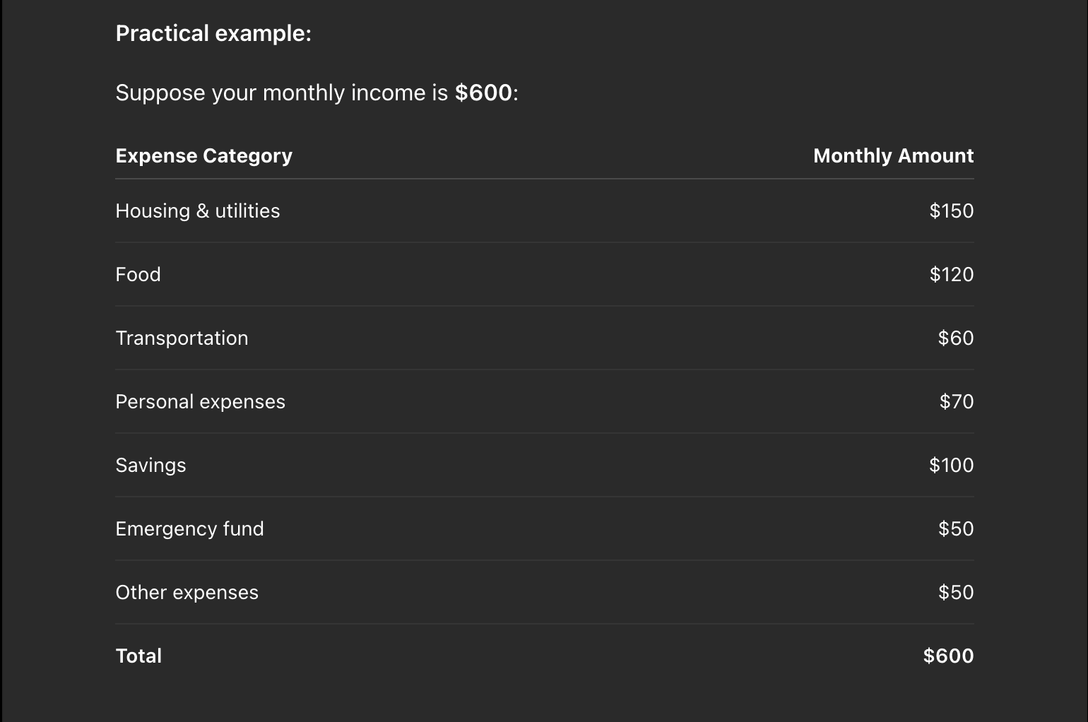Click the $600 total amount
This screenshot has height=722, width=1088.
(x=948, y=656)
